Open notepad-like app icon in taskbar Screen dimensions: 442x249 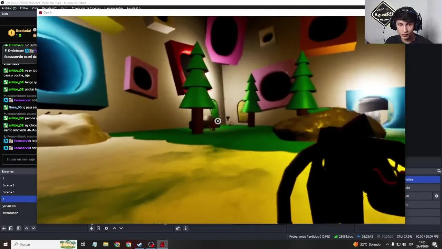pyautogui.click(x=94, y=245)
